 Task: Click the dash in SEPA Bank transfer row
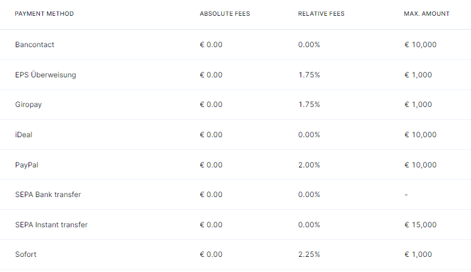coord(406,195)
